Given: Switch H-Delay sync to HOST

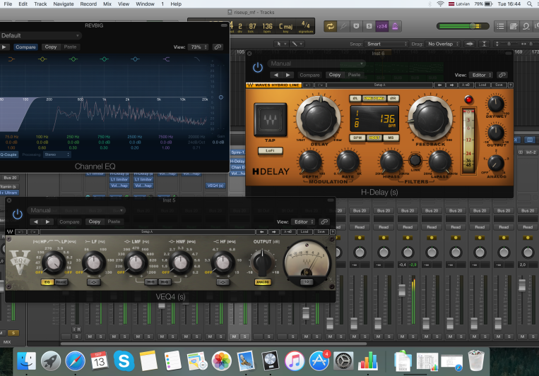Looking at the screenshot, I should (374, 138).
